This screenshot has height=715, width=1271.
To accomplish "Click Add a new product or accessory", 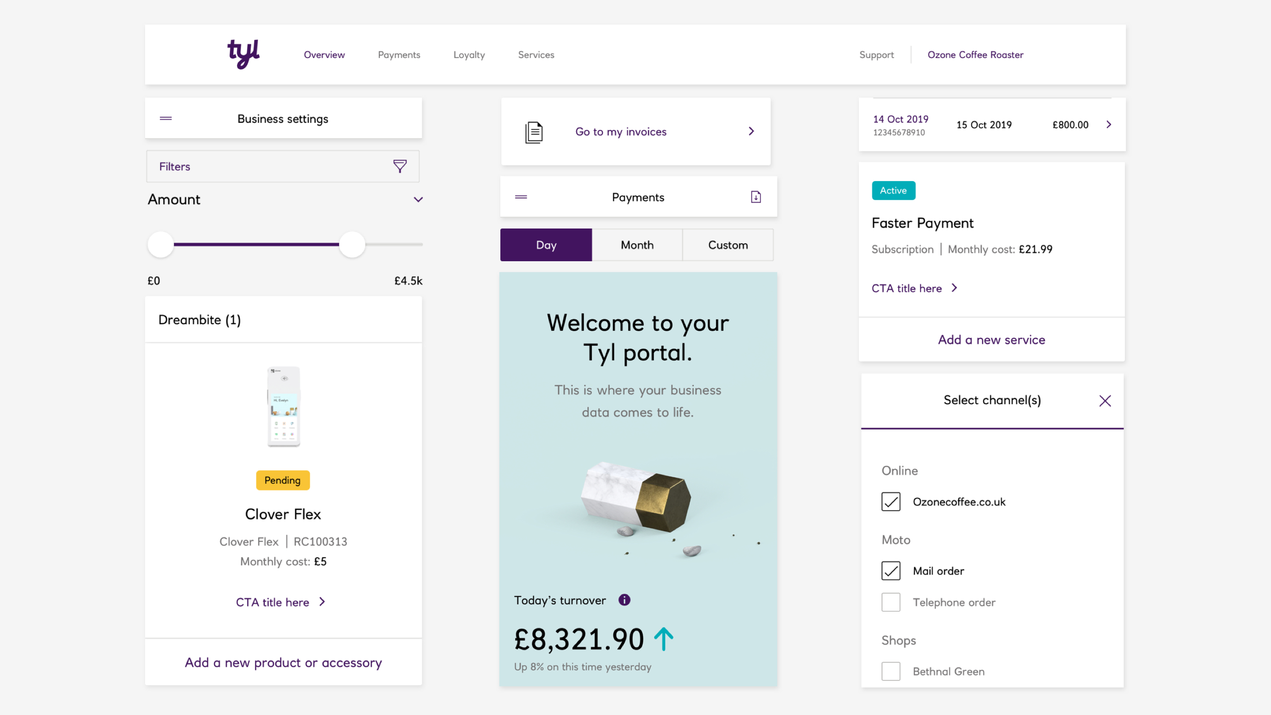I will (x=283, y=662).
